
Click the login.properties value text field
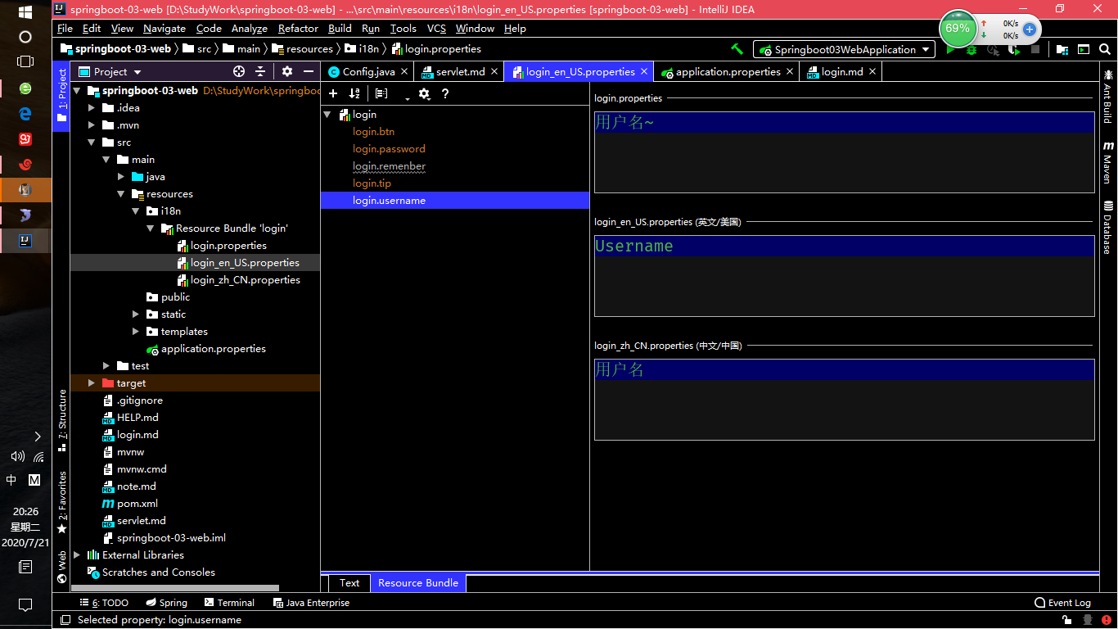click(x=844, y=152)
